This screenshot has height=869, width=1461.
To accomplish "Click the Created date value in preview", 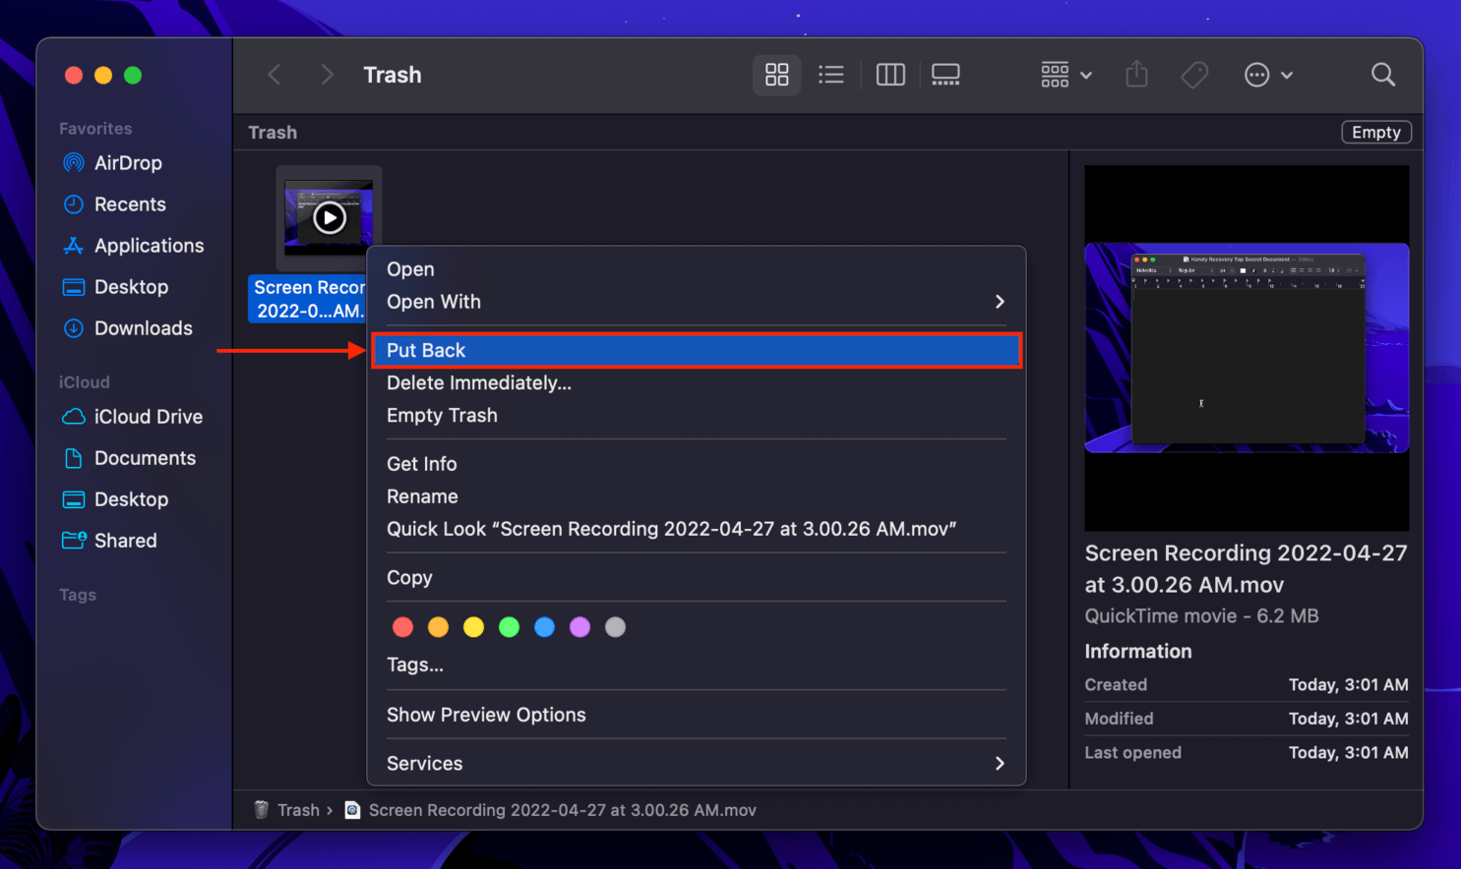I will pos(1348,685).
